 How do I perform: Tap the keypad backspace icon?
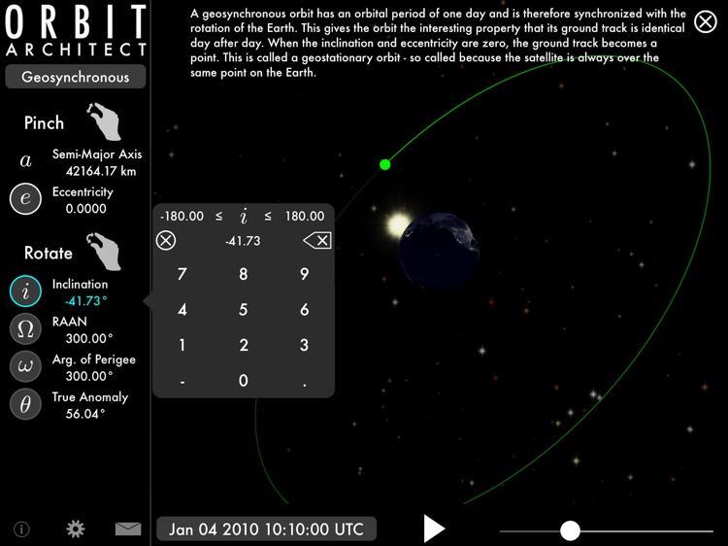[x=317, y=240]
